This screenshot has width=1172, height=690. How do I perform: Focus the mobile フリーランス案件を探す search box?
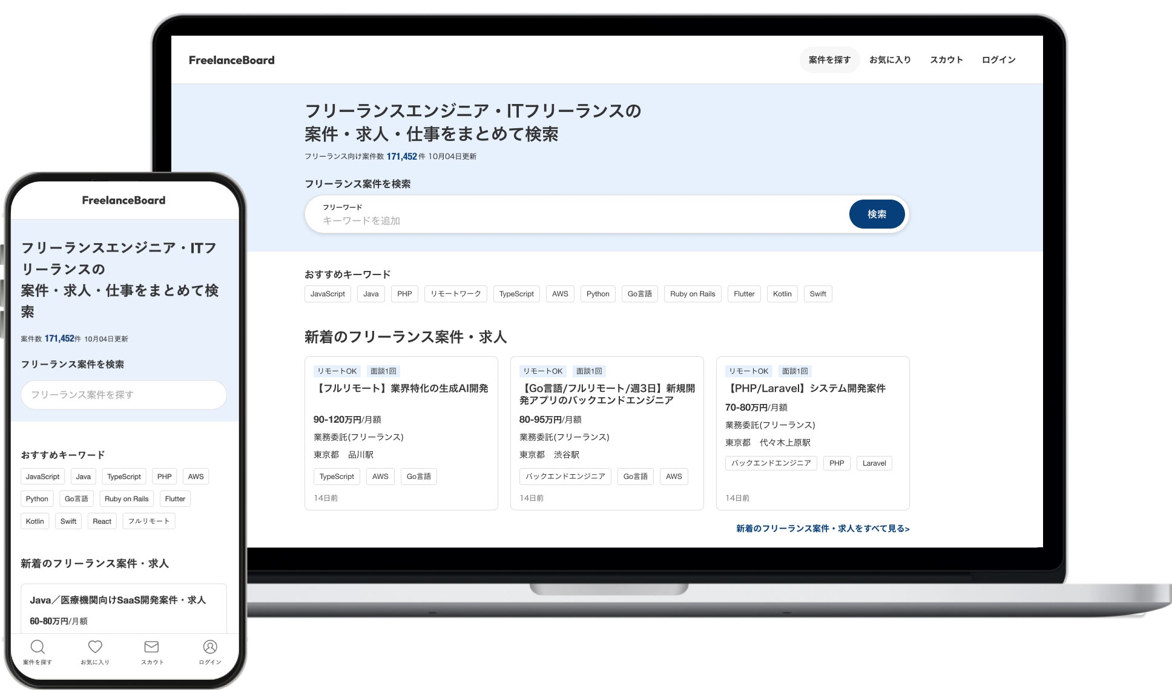click(x=123, y=394)
